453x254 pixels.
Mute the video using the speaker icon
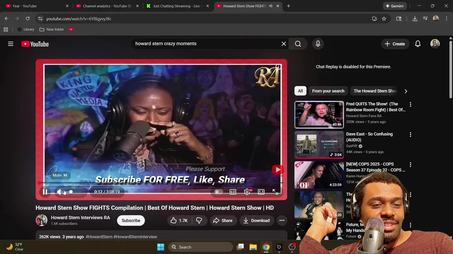(x=60, y=192)
